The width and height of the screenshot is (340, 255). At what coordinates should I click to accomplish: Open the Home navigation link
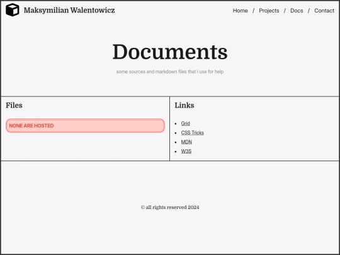coord(241,11)
